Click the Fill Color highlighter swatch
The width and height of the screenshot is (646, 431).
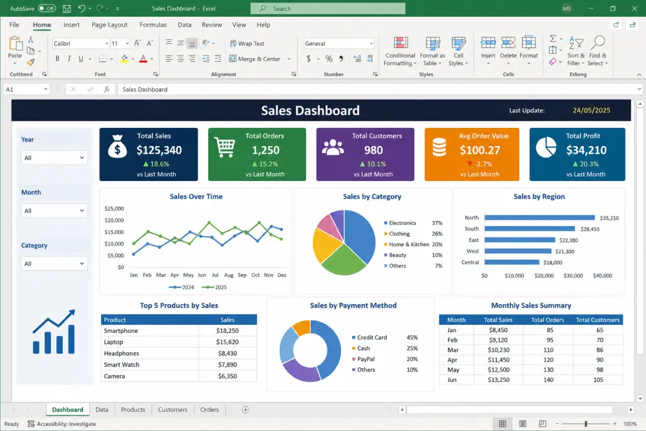[124, 59]
